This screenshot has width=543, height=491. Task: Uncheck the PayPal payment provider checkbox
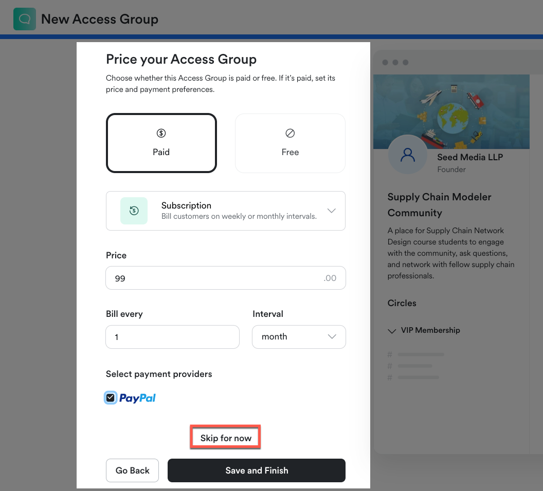(110, 398)
